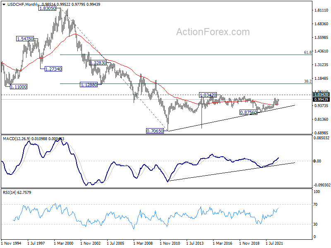This screenshot has height=248, width=331.
Task: Select the MACD(12,26,9) indicator label
Action: click(x=17, y=138)
